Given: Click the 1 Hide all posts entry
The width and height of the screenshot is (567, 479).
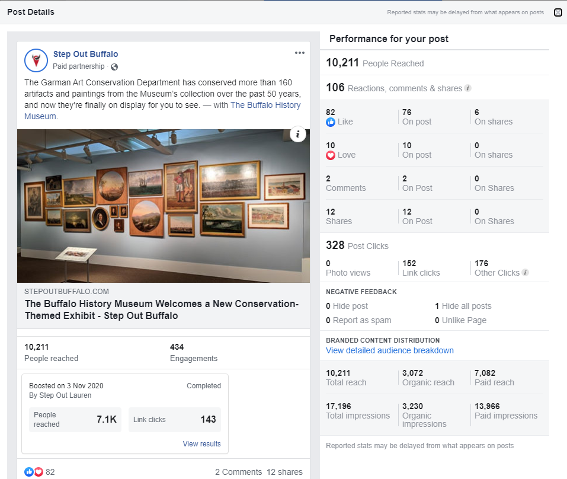Looking at the screenshot, I should tap(463, 306).
